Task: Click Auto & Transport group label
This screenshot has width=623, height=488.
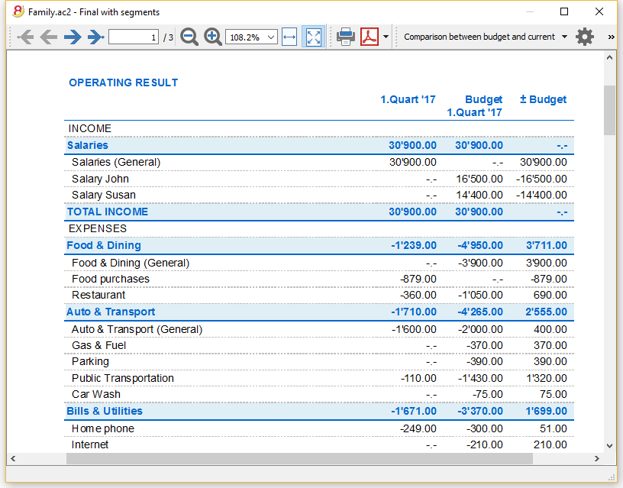Action: 111,312
